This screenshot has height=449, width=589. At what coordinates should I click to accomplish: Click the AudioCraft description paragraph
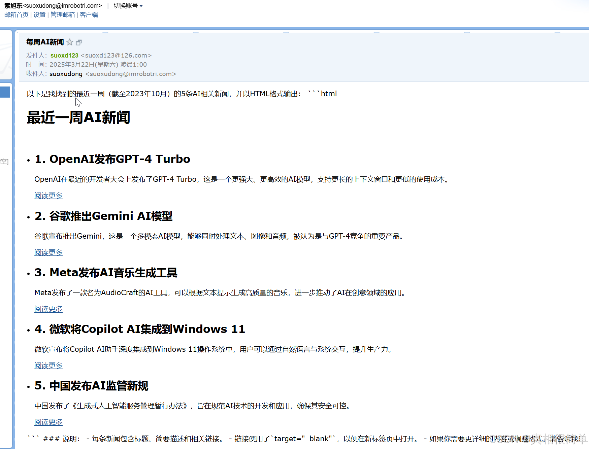pos(221,293)
